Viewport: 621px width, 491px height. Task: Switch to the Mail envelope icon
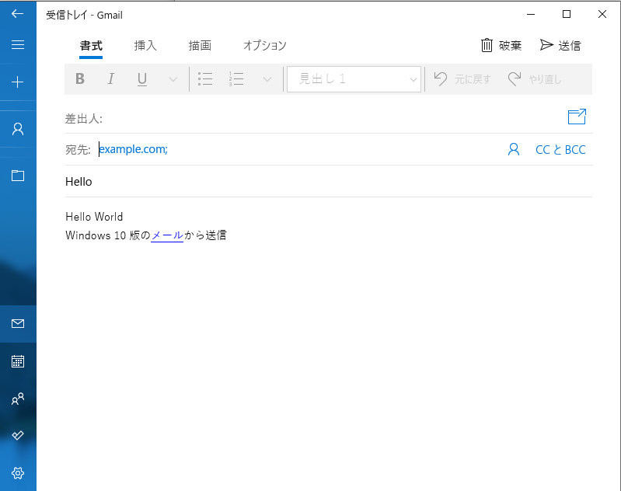pos(17,323)
